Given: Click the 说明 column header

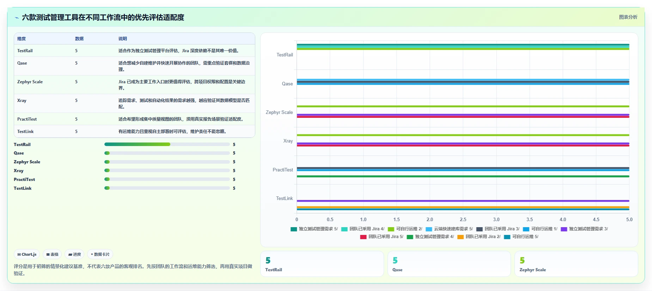Looking at the screenshot, I should click(123, 39).
